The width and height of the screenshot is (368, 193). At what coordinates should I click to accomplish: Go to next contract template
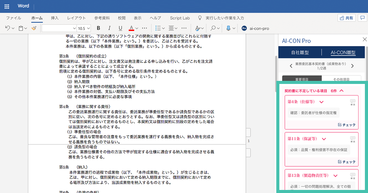(x=352, y=66)
